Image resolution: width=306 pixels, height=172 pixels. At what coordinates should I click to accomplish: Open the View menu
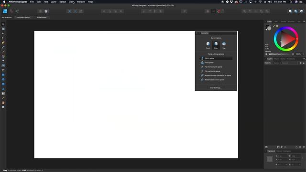pos(71,2)
